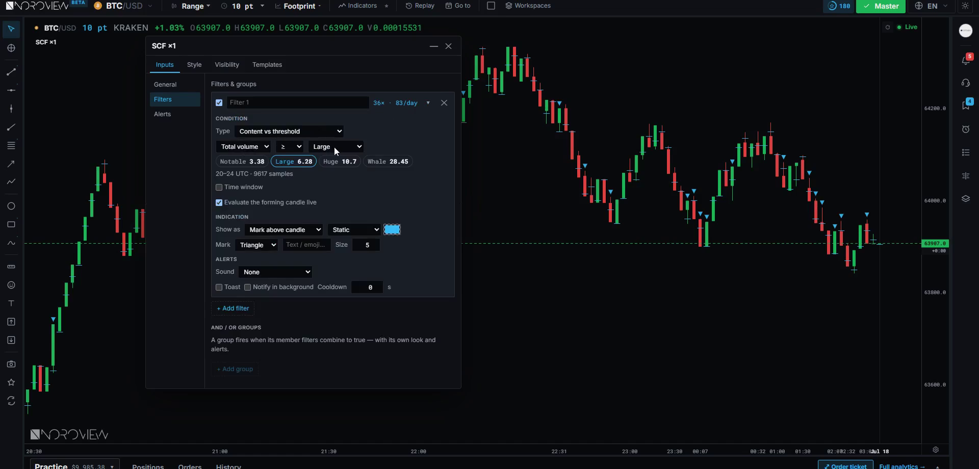Switch to the Style tab
Viewport: 979px width, 469px height.
[x=194, y=65]
